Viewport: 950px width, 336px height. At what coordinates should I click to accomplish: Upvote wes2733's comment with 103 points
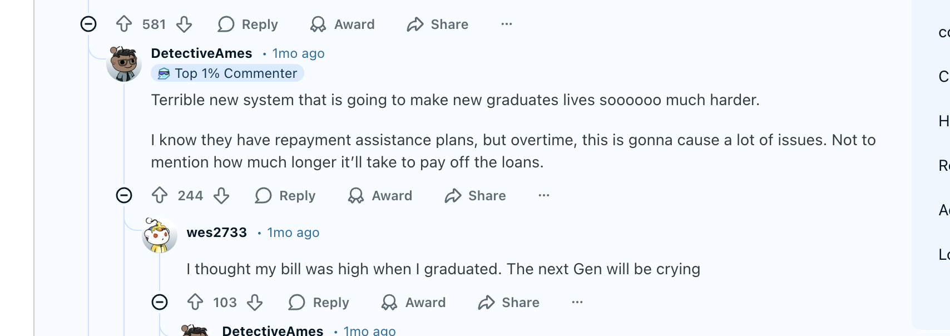[195, 302]
